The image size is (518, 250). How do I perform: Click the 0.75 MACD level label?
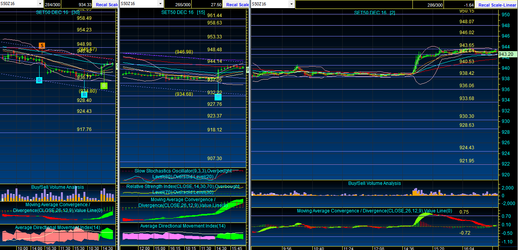click(x=464, y=212)
